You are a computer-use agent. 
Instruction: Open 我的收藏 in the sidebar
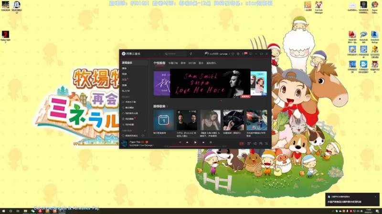tap(129, 125)
